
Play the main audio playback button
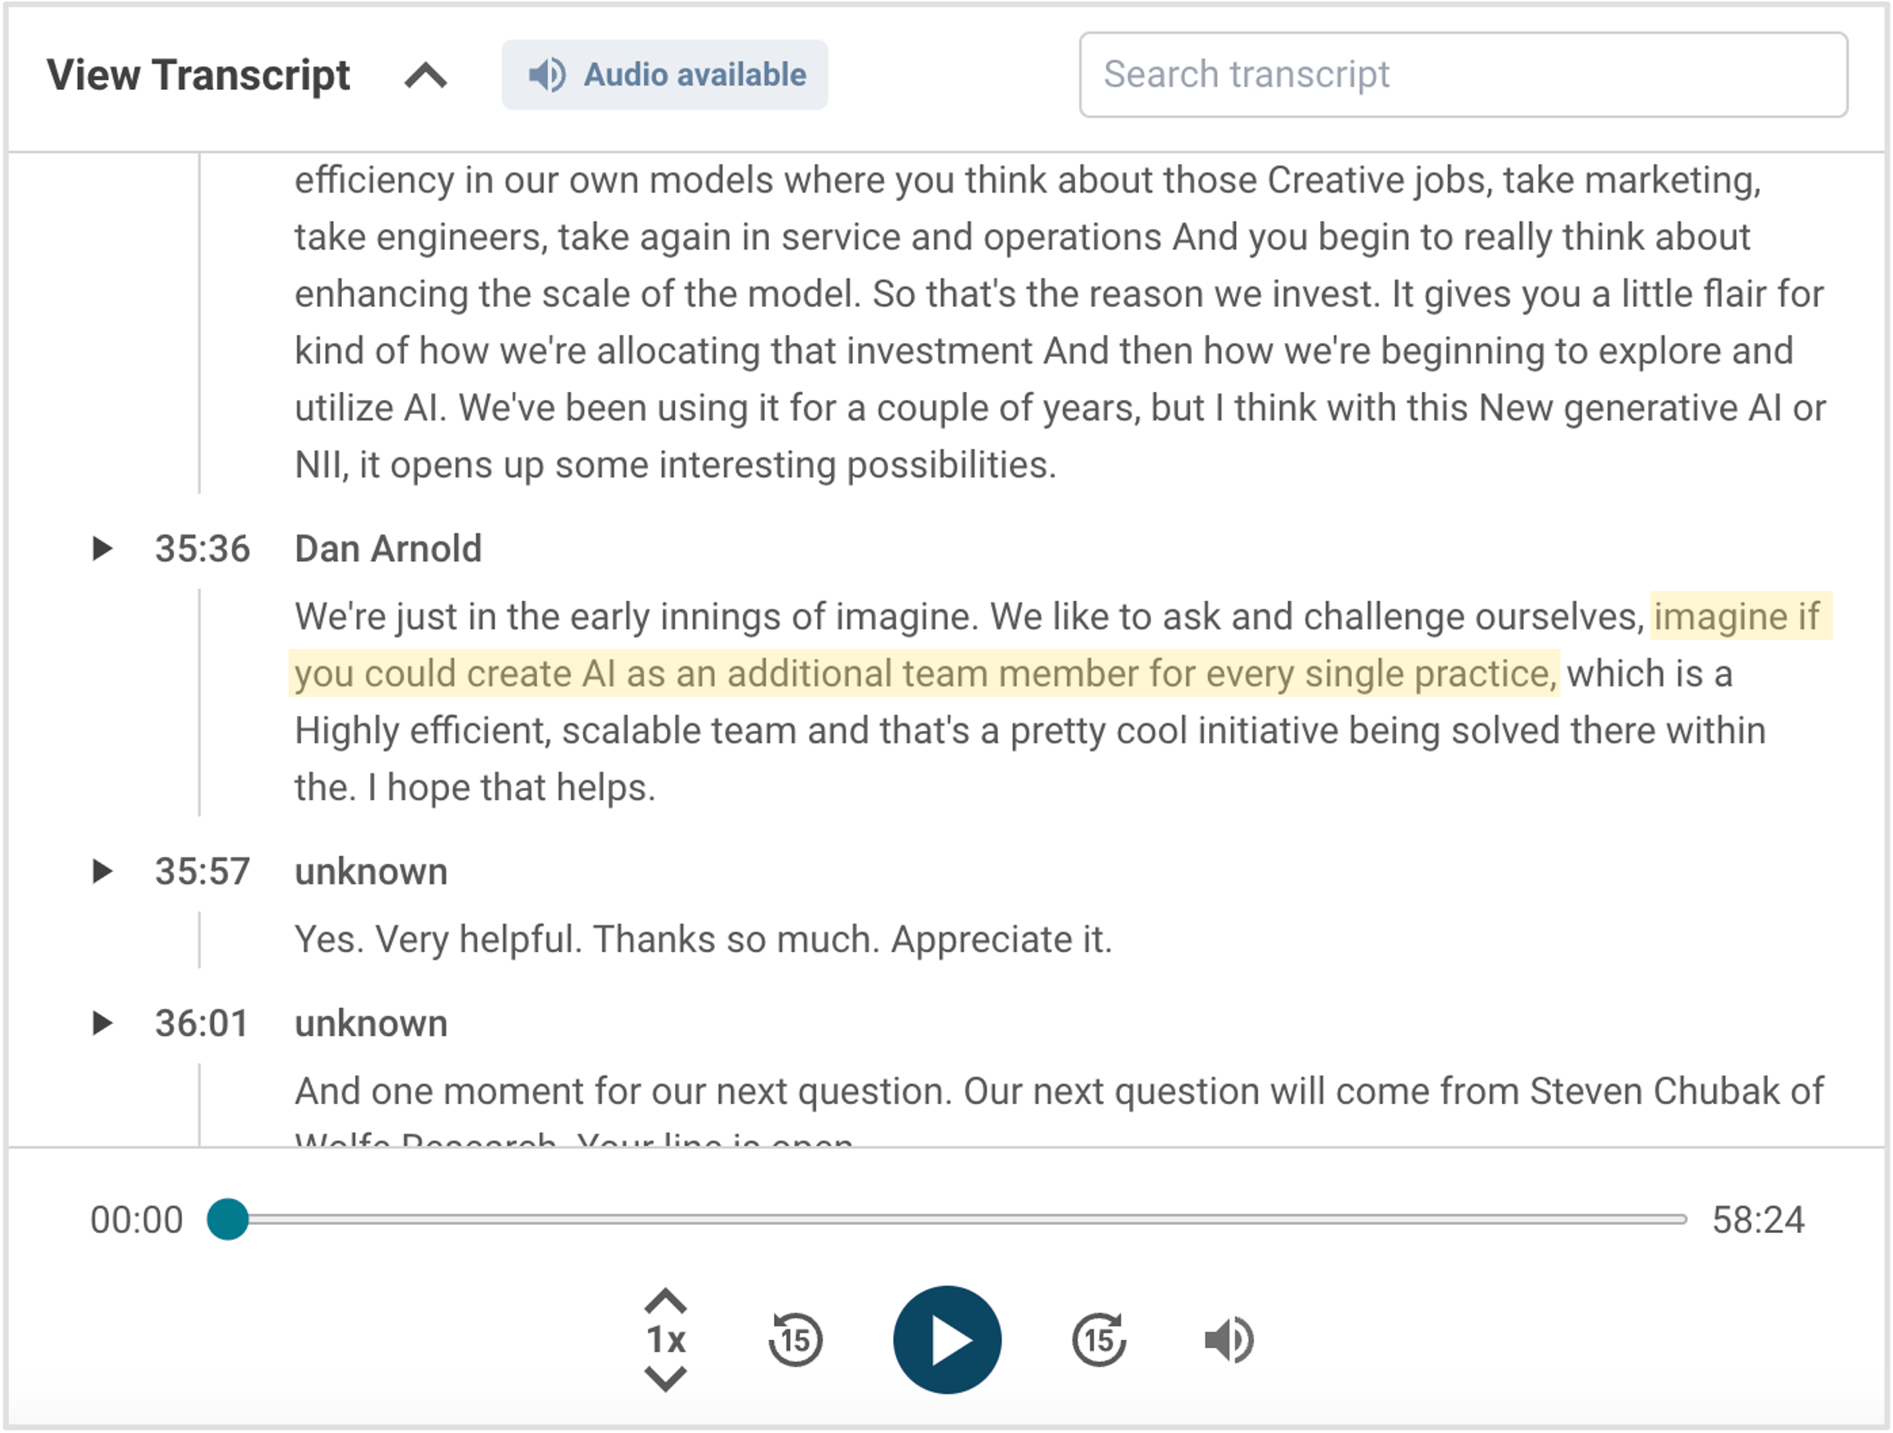click(x=947, y=1340)
